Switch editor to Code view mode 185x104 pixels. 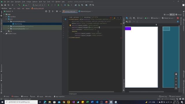click(166, 15)
